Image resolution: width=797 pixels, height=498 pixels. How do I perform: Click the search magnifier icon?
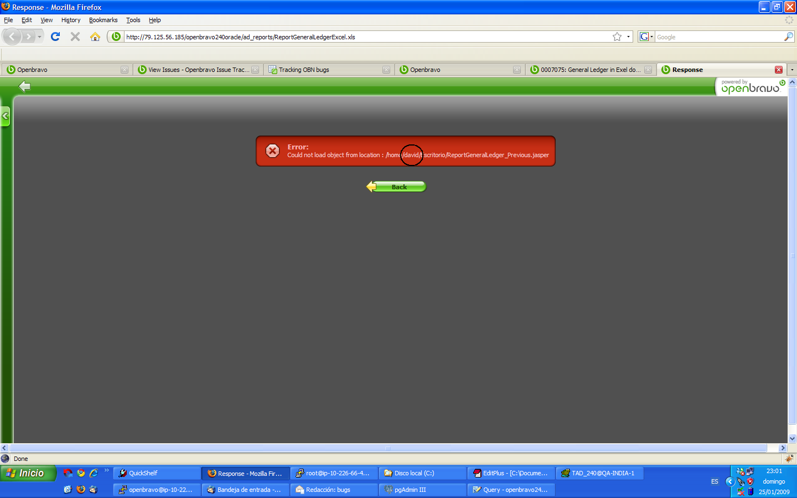point(789,37)
